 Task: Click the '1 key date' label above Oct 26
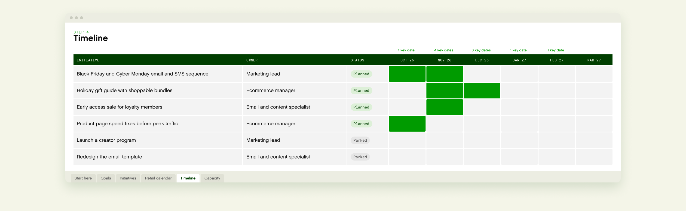[x=406, y=50]
